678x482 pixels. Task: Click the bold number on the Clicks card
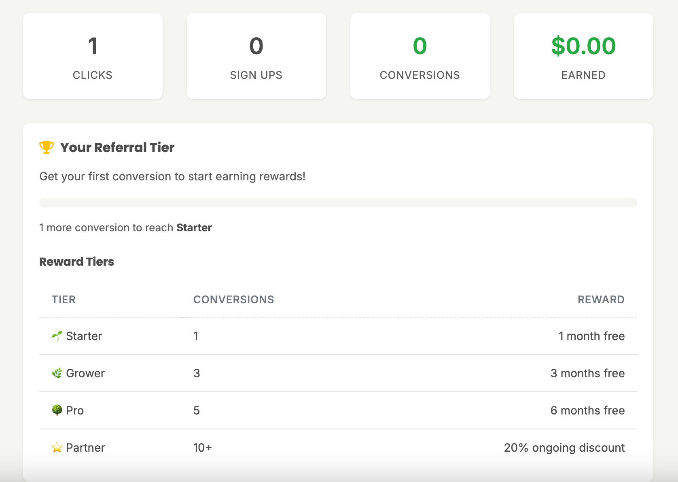click(93, 46)
